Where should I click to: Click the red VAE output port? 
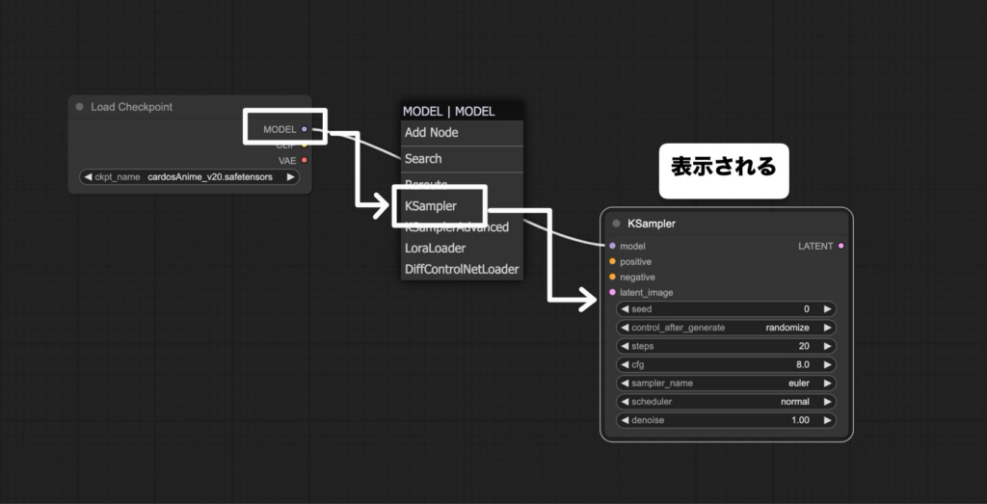tap(305, 161)
